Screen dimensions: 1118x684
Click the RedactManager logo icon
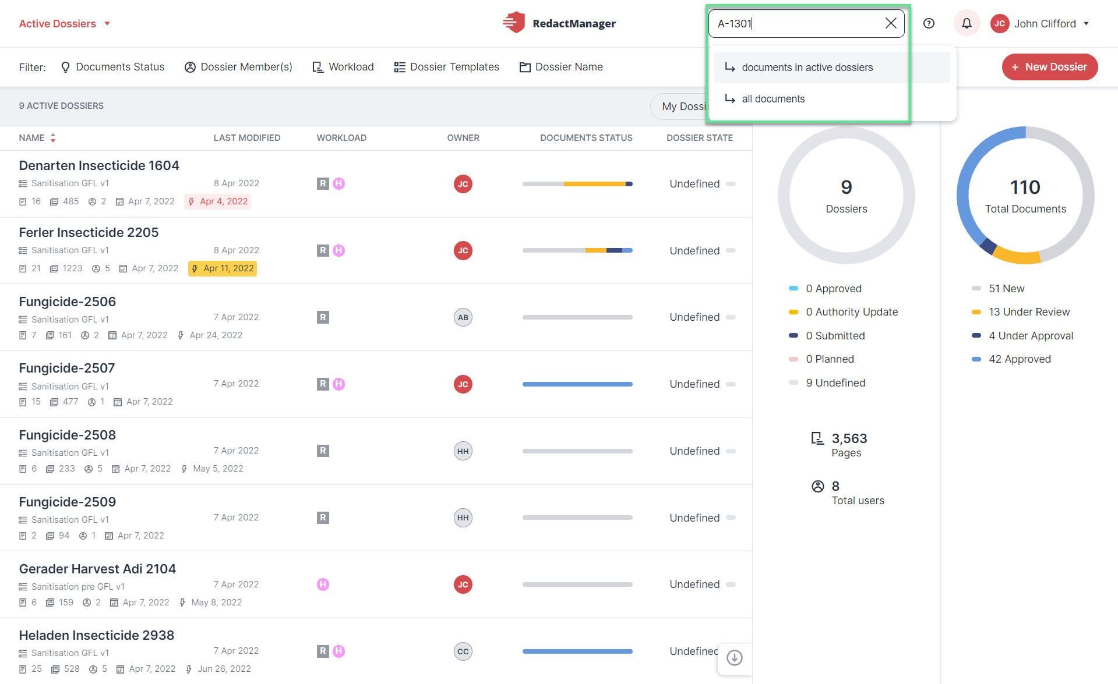pyautogui.click(x=514, y=23)
